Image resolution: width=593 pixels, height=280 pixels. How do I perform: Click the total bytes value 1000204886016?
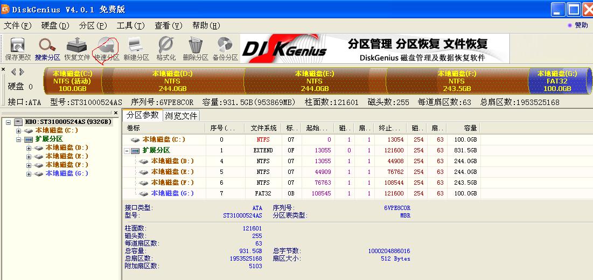coord(389,251)
